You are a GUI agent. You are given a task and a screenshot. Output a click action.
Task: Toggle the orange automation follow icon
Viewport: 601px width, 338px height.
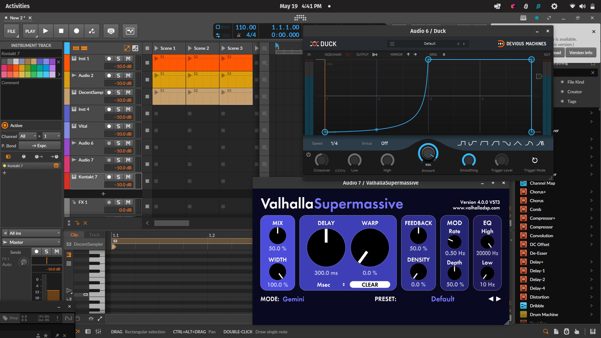click(127, 48)
